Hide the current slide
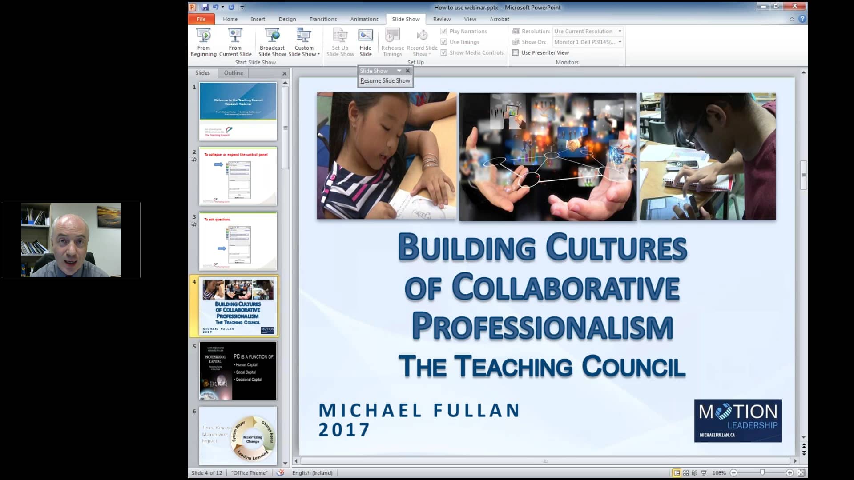The height and width of the screenshot is (480, 854). click(366, 42)
